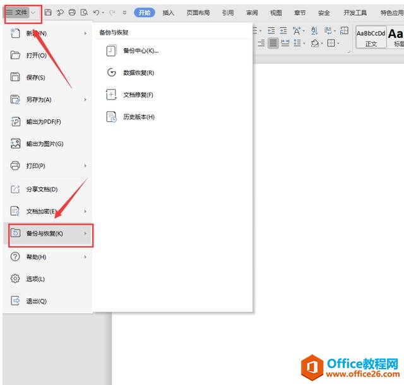
Task: Expand the line spacing dropdown arrow
Action: click(304, 44)
